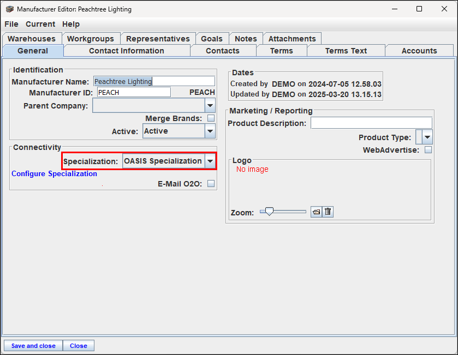This screenshot has width=458, height=355.
Task: Click the Save and close button
Action: [33, 346]
